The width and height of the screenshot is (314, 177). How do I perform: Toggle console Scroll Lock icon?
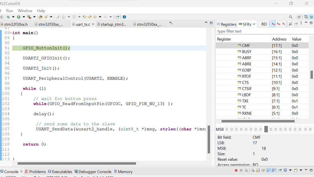[258, 170]
